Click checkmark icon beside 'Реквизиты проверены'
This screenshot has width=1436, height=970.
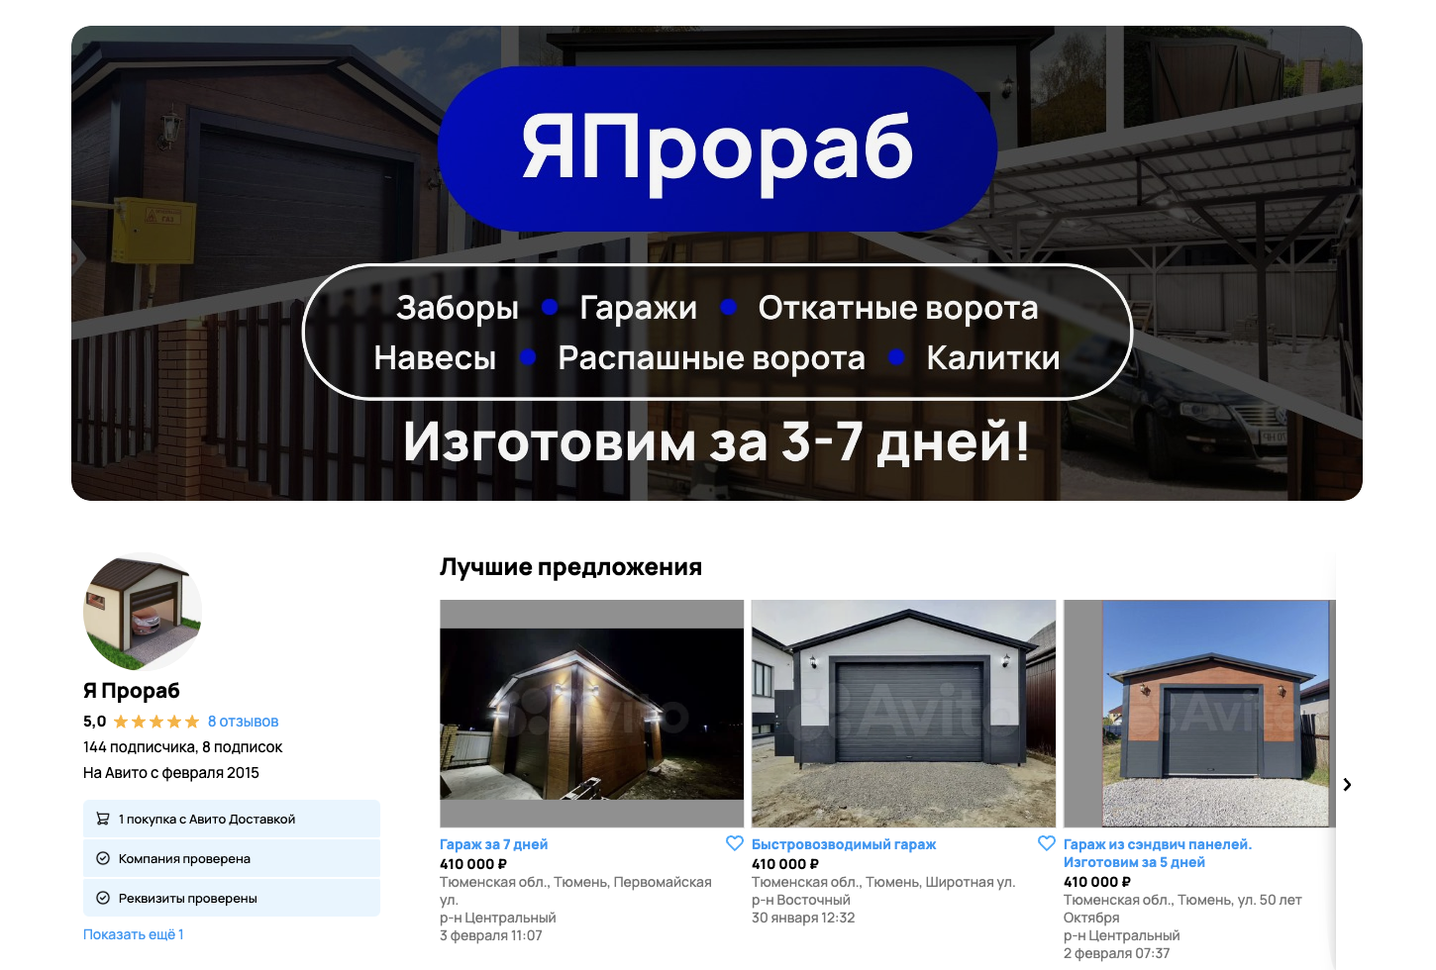[x=103, y=898]
